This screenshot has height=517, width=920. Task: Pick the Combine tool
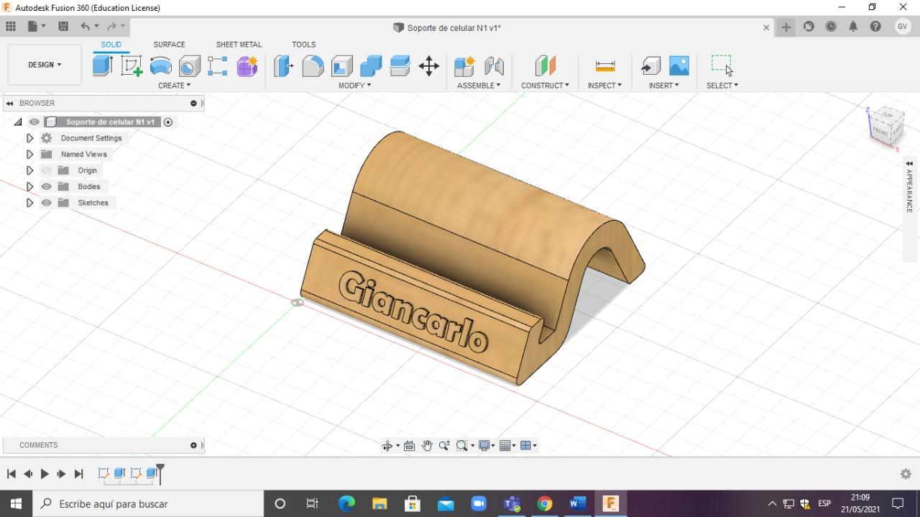371,66
